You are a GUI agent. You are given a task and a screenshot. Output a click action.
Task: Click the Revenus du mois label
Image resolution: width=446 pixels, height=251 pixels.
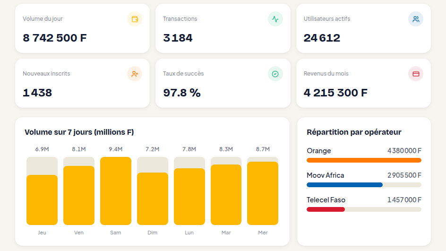pyautogui.click(x=326, y=74)
